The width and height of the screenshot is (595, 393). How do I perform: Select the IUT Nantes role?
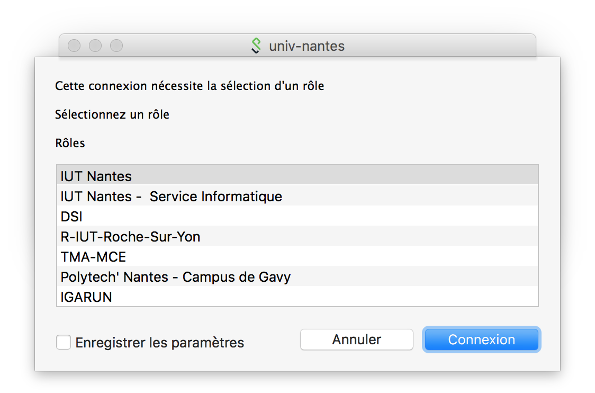coord(96,176)
